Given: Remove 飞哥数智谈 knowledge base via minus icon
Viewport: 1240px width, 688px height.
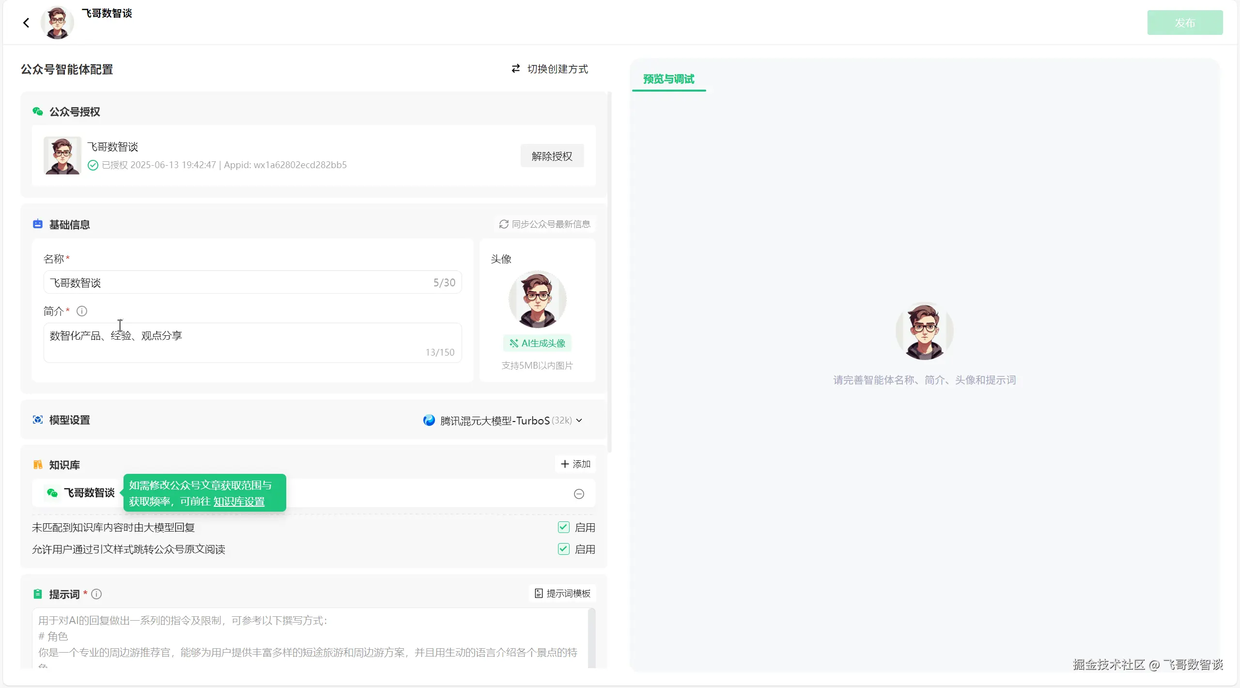Looking at the screenshot, I should click(x=579, y=494).
